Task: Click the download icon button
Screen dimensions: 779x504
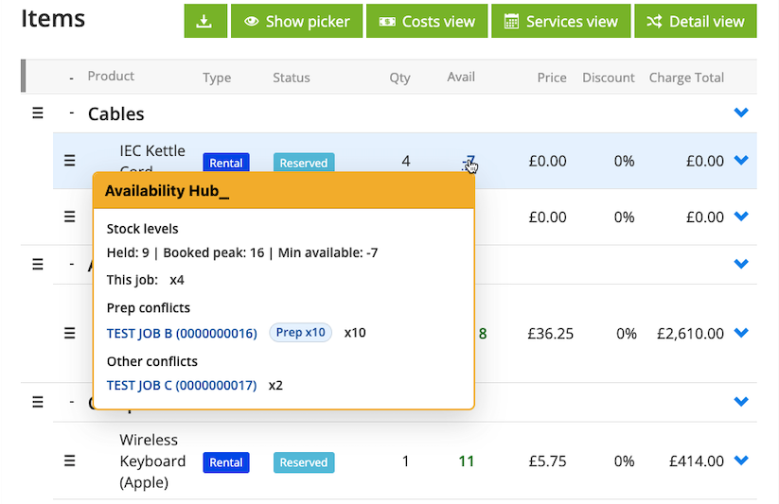Action: (205, 21)
